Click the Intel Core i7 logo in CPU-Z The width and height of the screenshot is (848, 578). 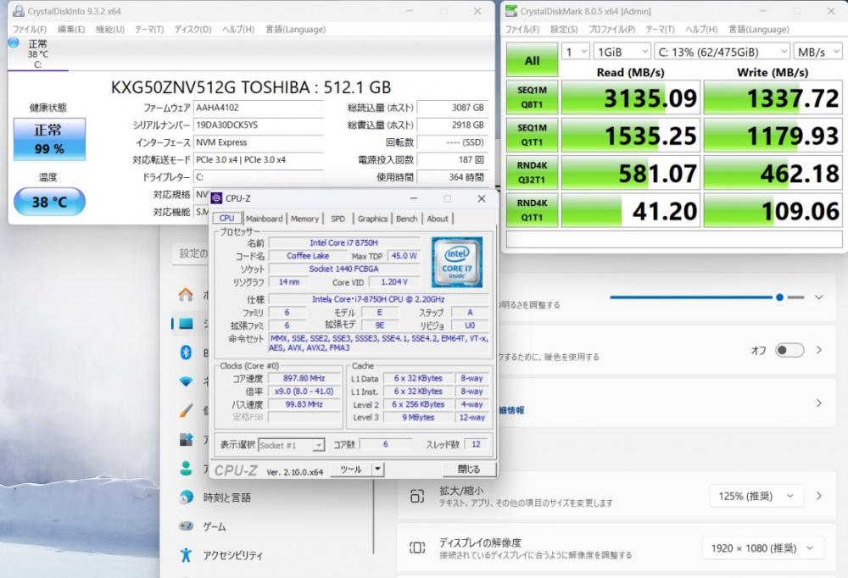(456, 262)
